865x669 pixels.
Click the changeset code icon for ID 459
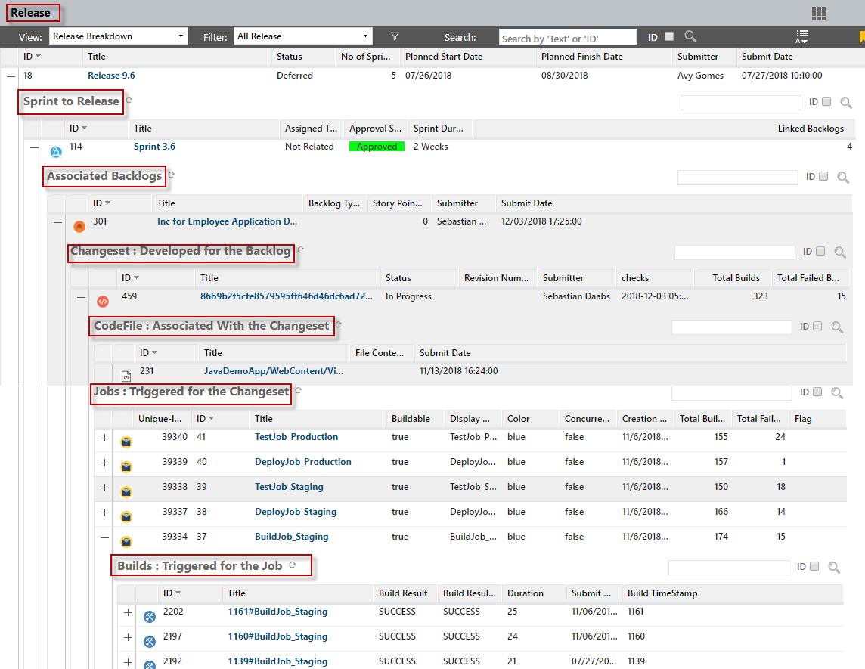tap(103, 301)
